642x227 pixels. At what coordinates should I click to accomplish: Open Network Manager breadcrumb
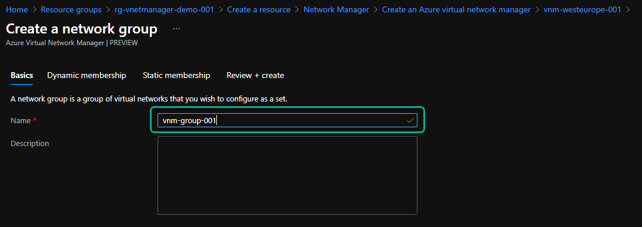[x=336, y=10]
